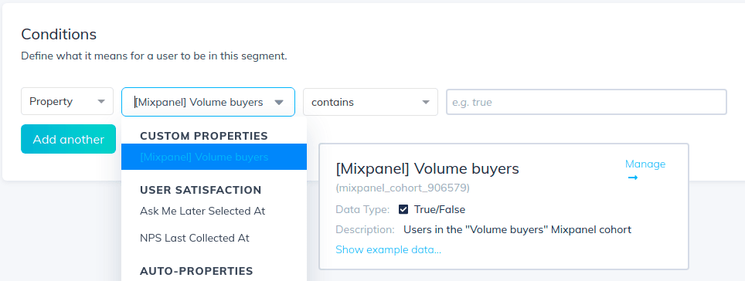
Task: Choose NPS Last Collected At property
Action: [194, 238]
